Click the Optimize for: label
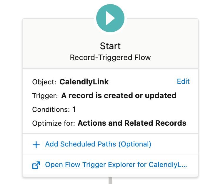The width and height of the screenshot is (213, 184). pos(54,123)
